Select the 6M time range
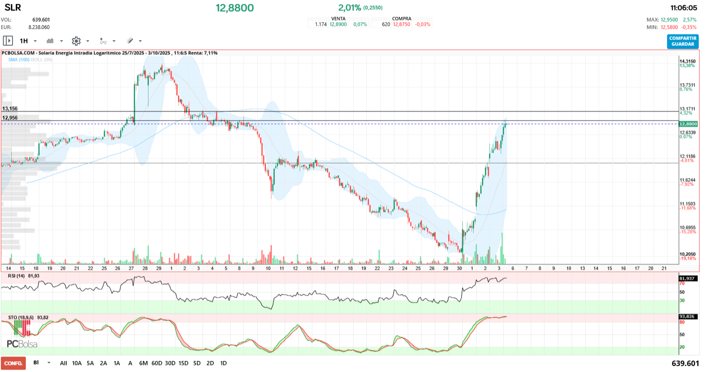Image resolution: width=705 pixels, height=372 pixels. 143,363
